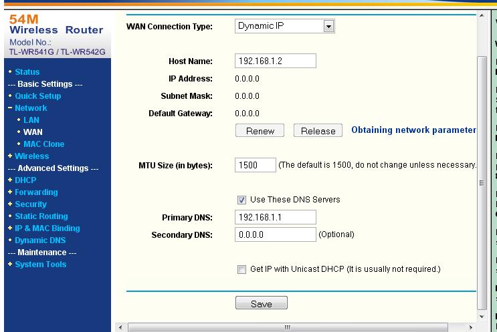Open the Static Routing page
This screenshot has height=332, width=497.
41,216
